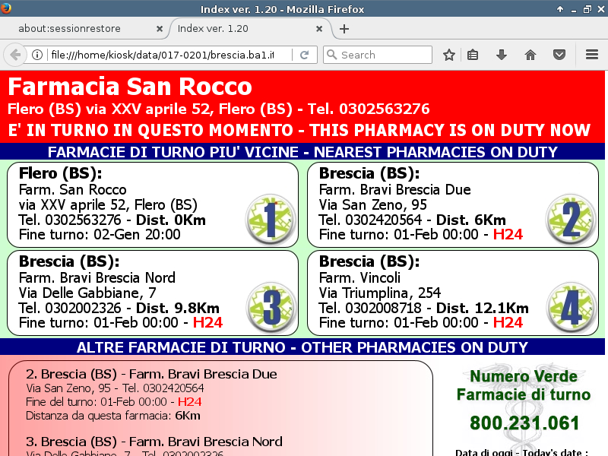Click the back navigation arrow
This screenshot has height=456, width=608.
14,55
